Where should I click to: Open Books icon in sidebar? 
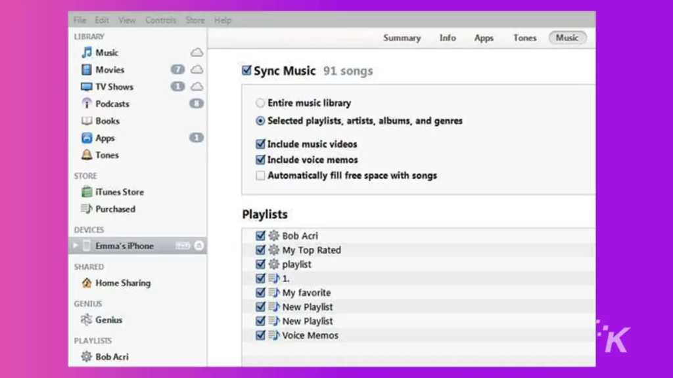pos(87,121)
